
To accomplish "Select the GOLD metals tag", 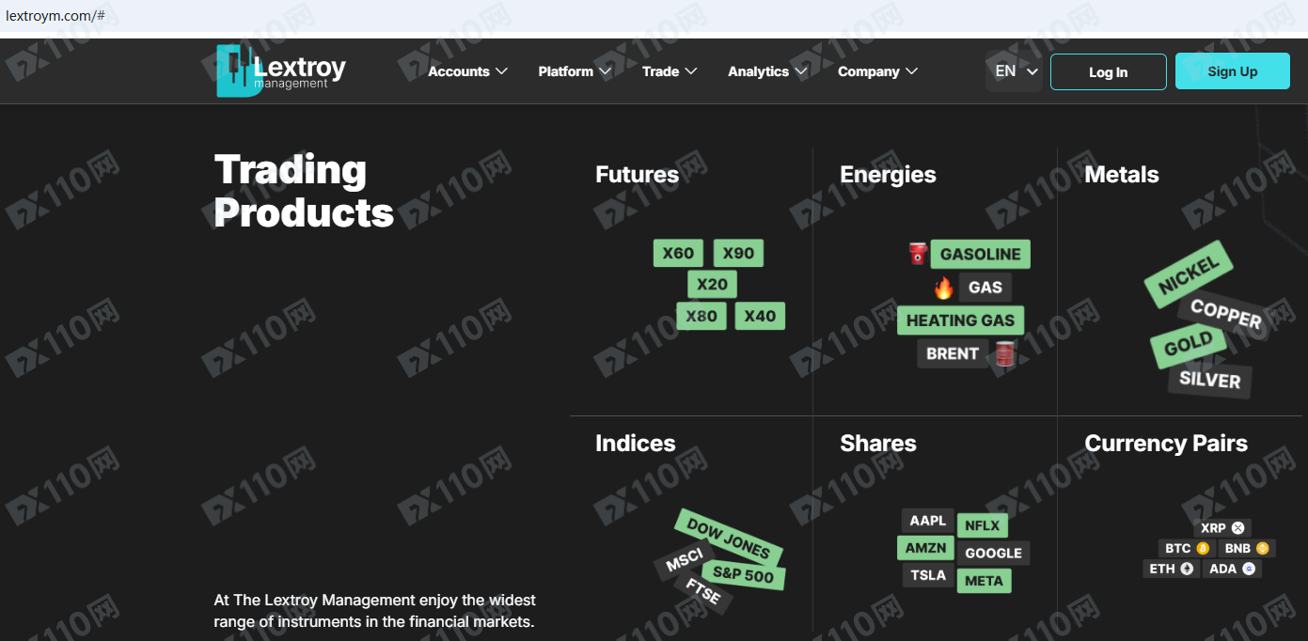I will point(1189,346).
